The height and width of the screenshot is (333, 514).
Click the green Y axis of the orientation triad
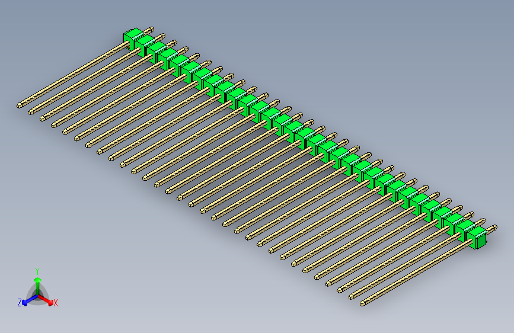(x=38, y=286)
